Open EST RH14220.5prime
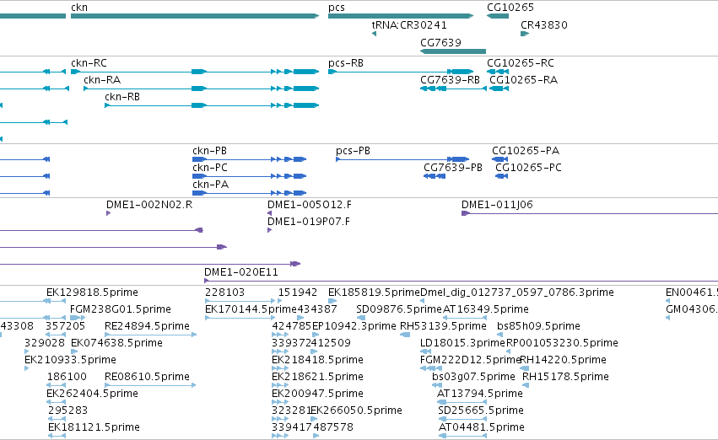 point(563,359)
